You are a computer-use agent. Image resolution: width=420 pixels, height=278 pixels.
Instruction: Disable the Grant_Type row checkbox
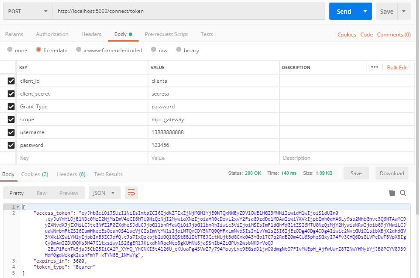[x=11, y=107]
